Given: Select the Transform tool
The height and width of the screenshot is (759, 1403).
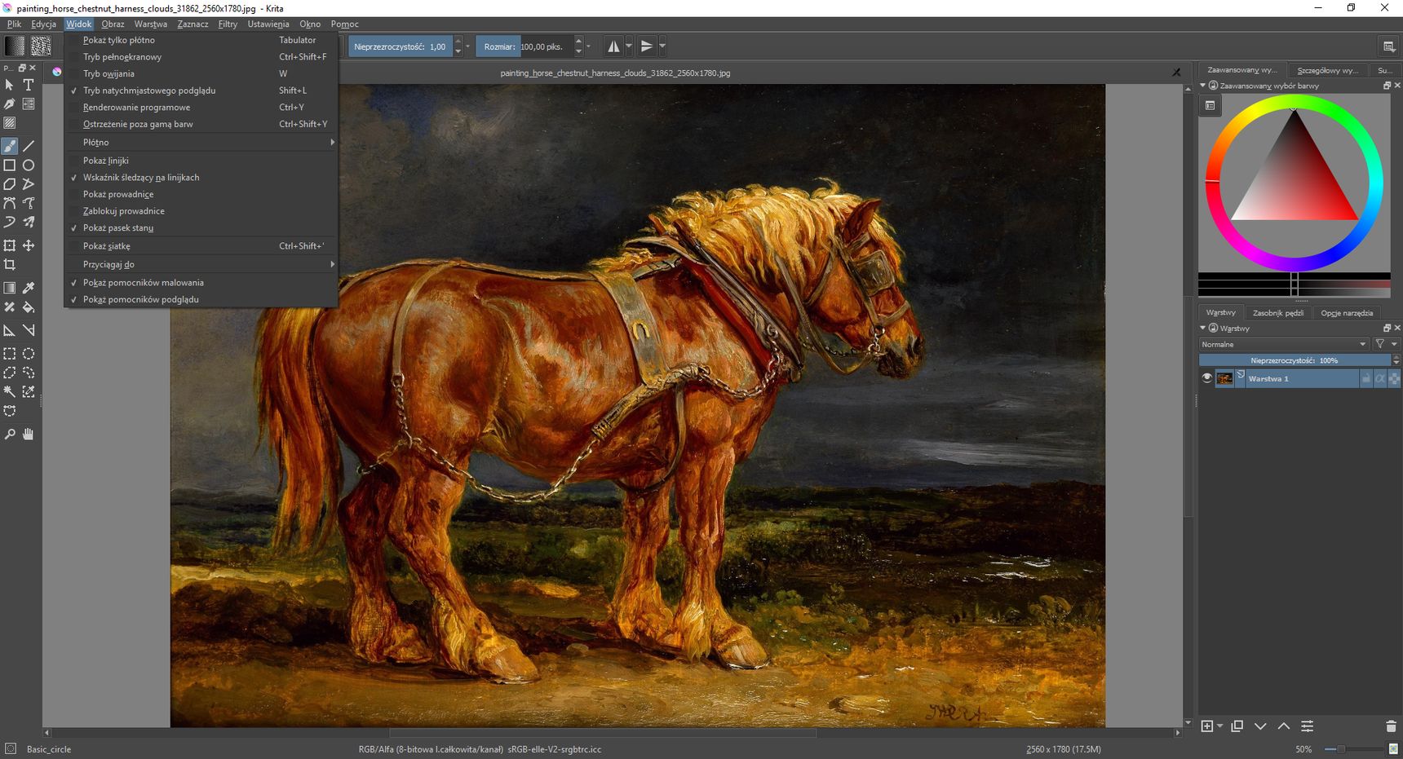Looking at the screenshot, I should tap(10, 245).
